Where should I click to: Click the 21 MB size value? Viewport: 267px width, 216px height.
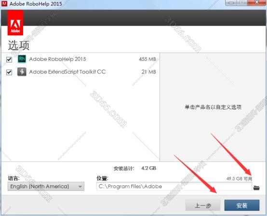pyautogui.click(x=148, y=72)
